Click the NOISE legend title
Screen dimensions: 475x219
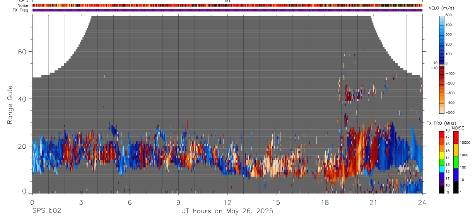tap(458, 128)
